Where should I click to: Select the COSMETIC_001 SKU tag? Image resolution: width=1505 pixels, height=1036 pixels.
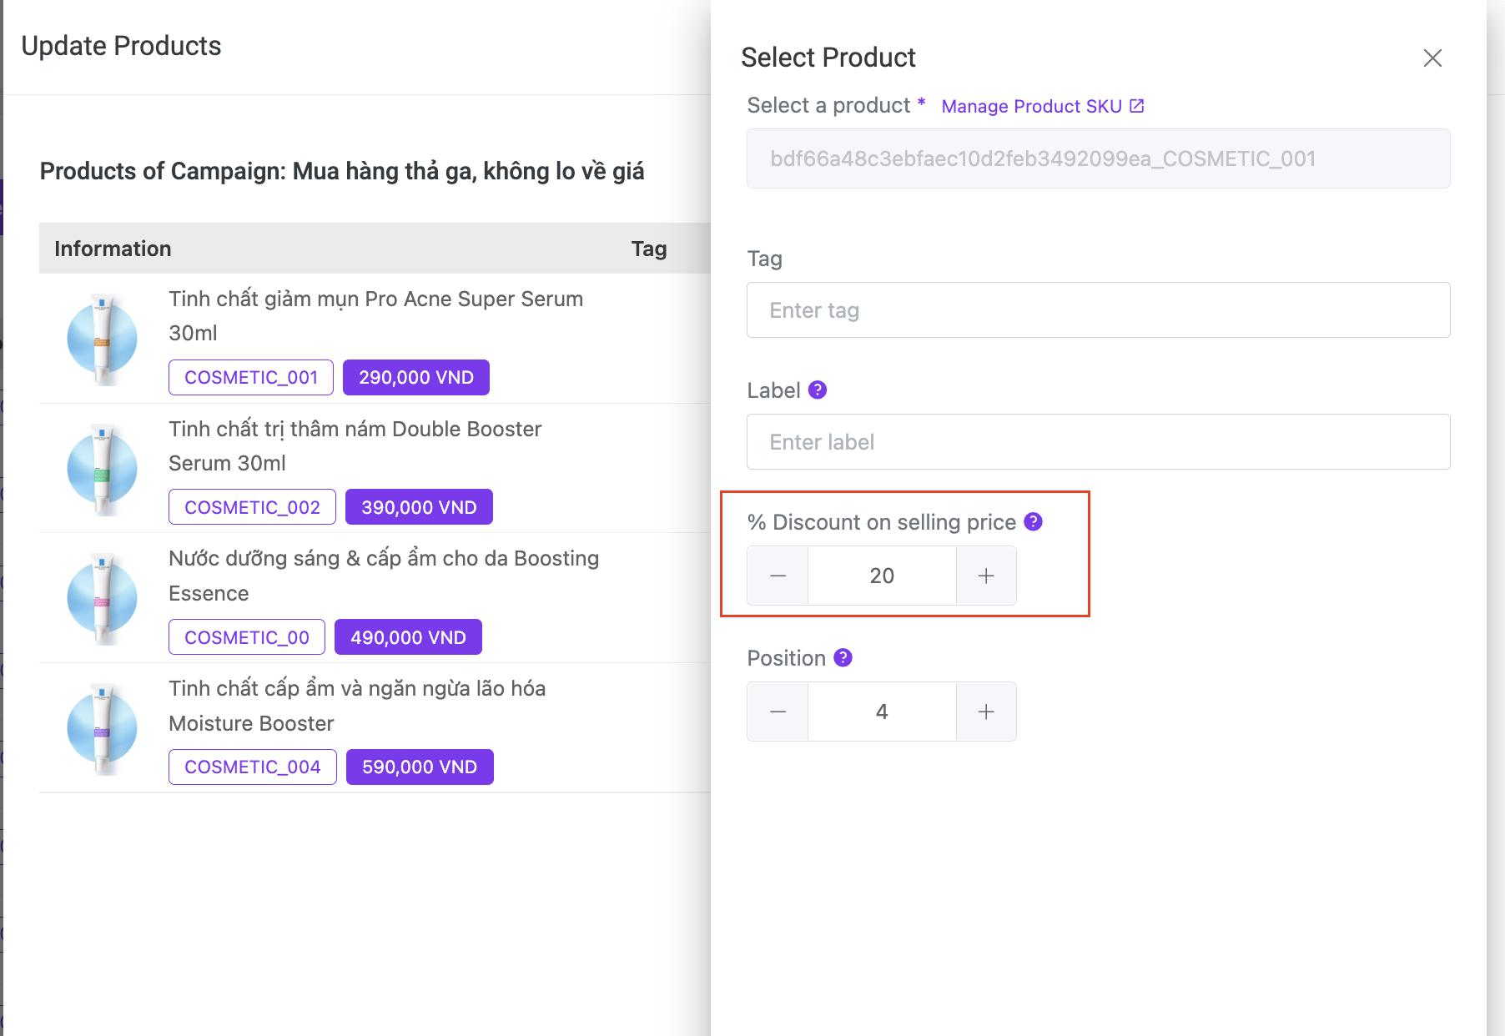(x=251, y=378)
